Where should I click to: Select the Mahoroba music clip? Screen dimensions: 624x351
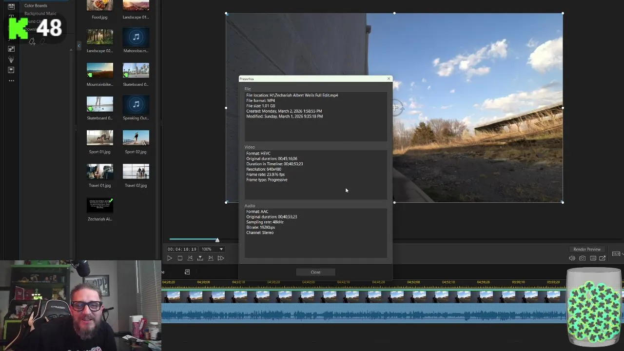click(136, 37)
